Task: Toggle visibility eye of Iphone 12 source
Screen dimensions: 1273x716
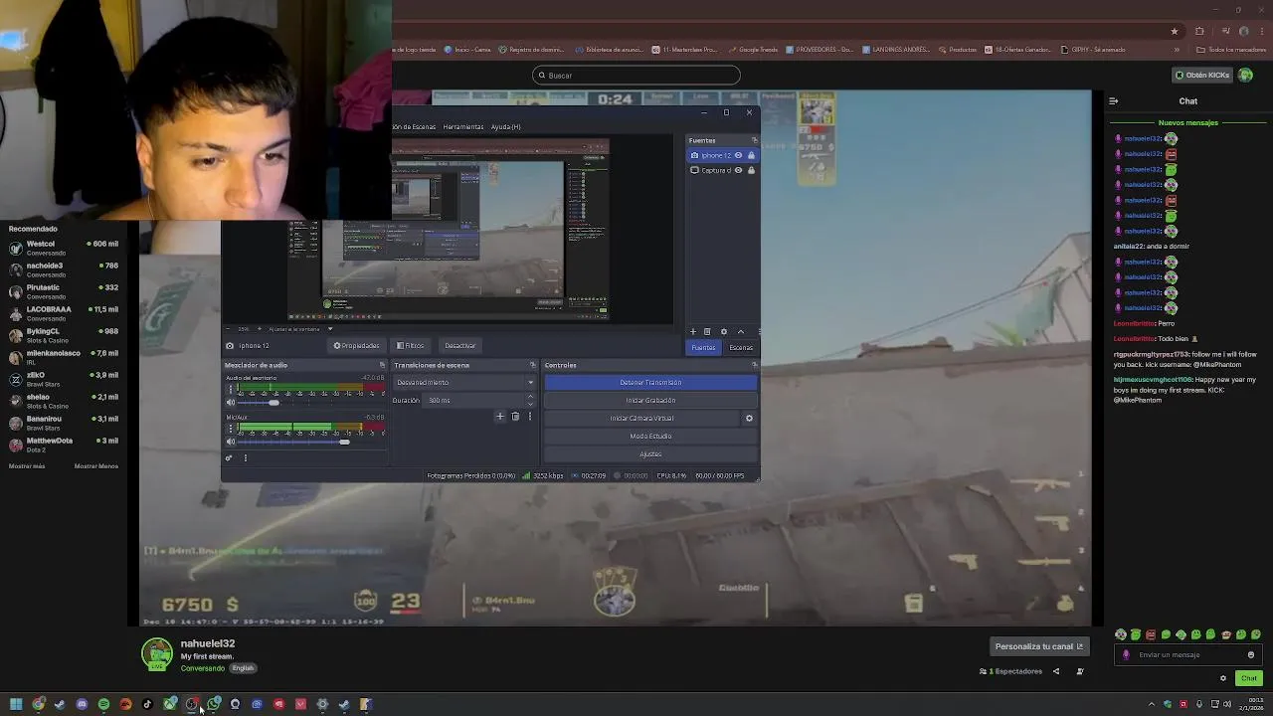Action: point(738,155)
